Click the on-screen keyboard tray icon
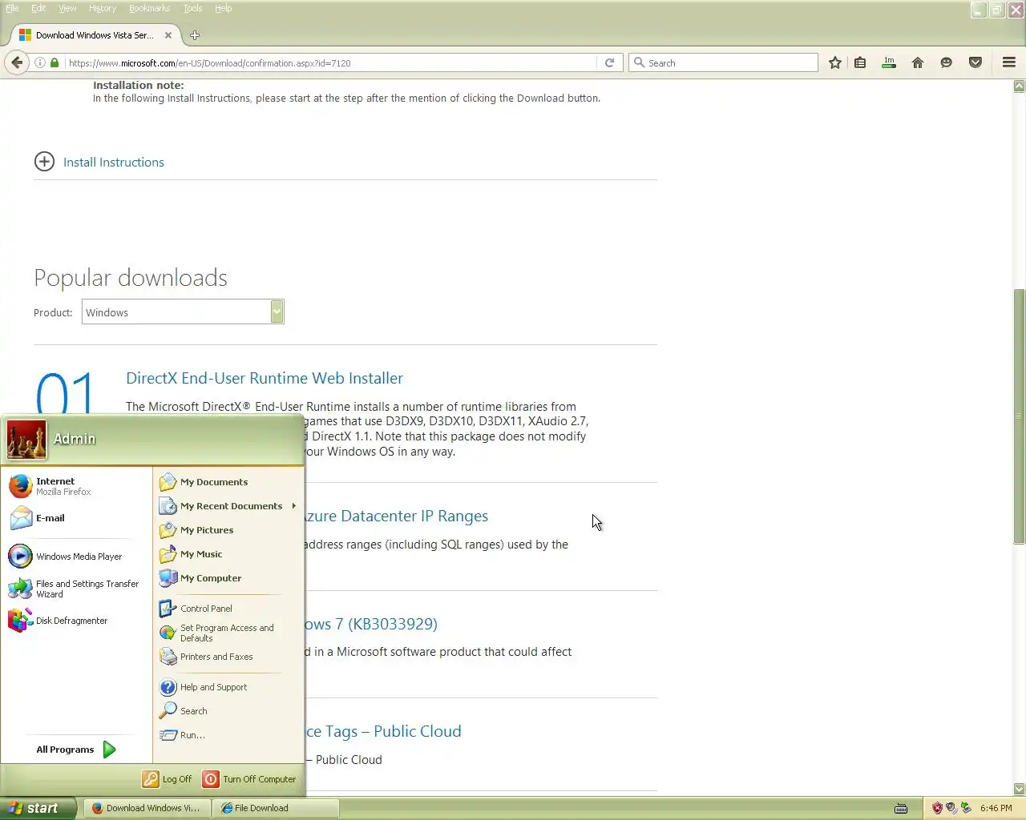Viewport: 1026px width, 820px height. pos(901,808)
